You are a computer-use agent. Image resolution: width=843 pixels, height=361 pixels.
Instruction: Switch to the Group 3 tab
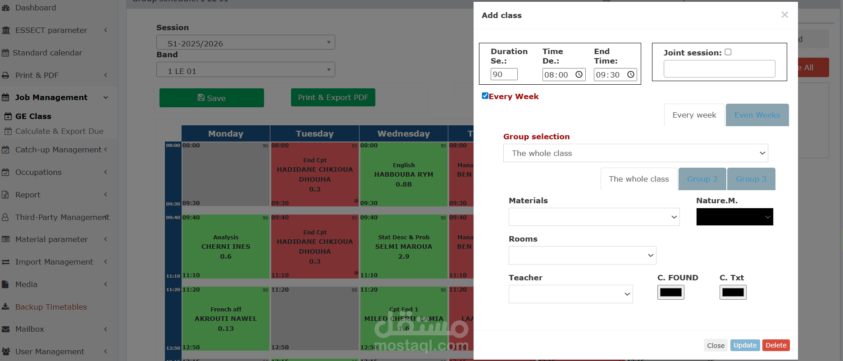(x=751, y=179)
